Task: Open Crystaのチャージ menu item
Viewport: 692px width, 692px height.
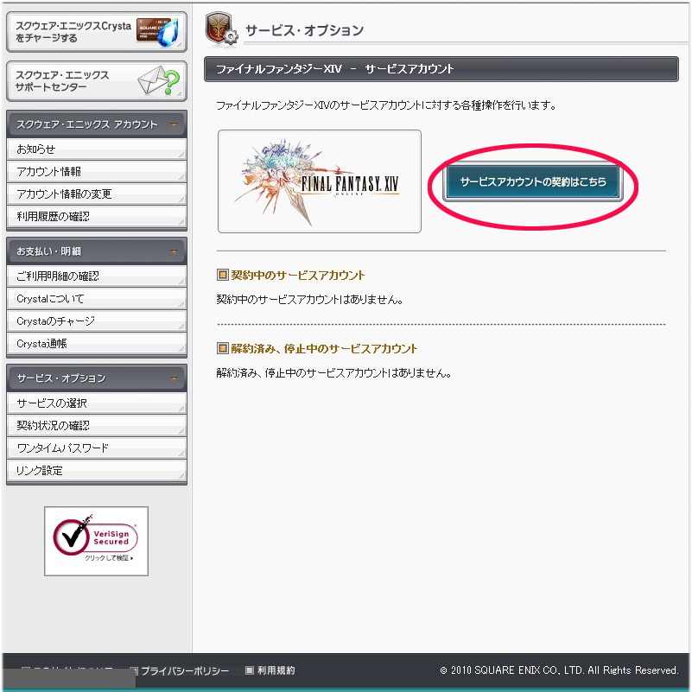Action: 97,321
